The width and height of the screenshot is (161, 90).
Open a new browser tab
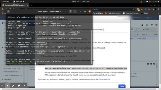(32, 5)
